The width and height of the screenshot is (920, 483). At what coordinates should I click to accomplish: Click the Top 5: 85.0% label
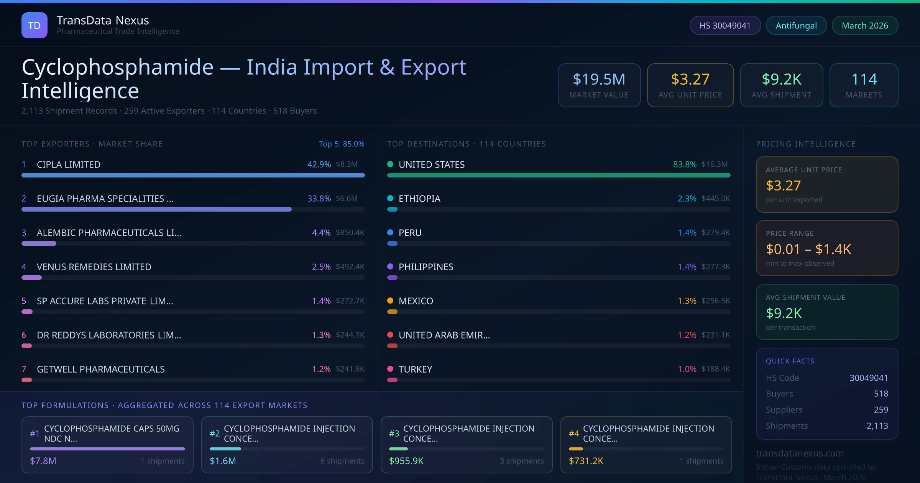click(x=341, y=144)
